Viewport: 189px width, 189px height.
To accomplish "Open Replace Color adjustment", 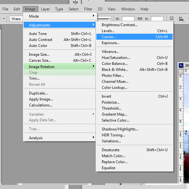I will coord(135,162).
